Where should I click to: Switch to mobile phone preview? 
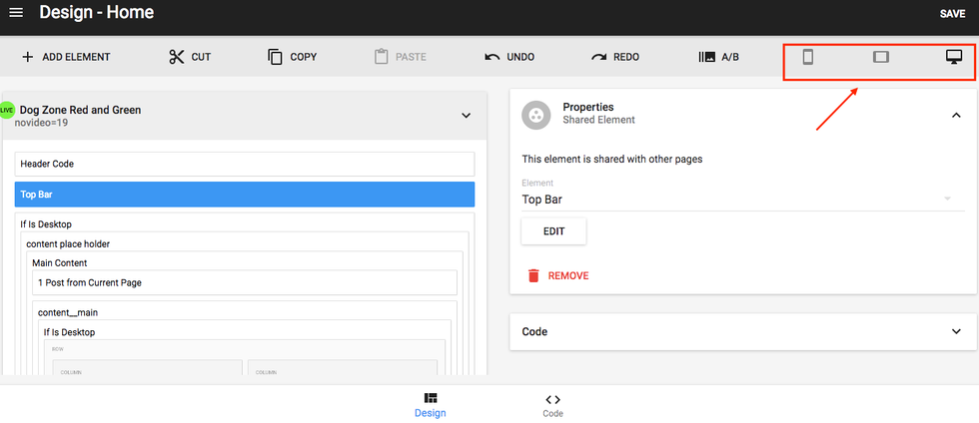[808, 57]
